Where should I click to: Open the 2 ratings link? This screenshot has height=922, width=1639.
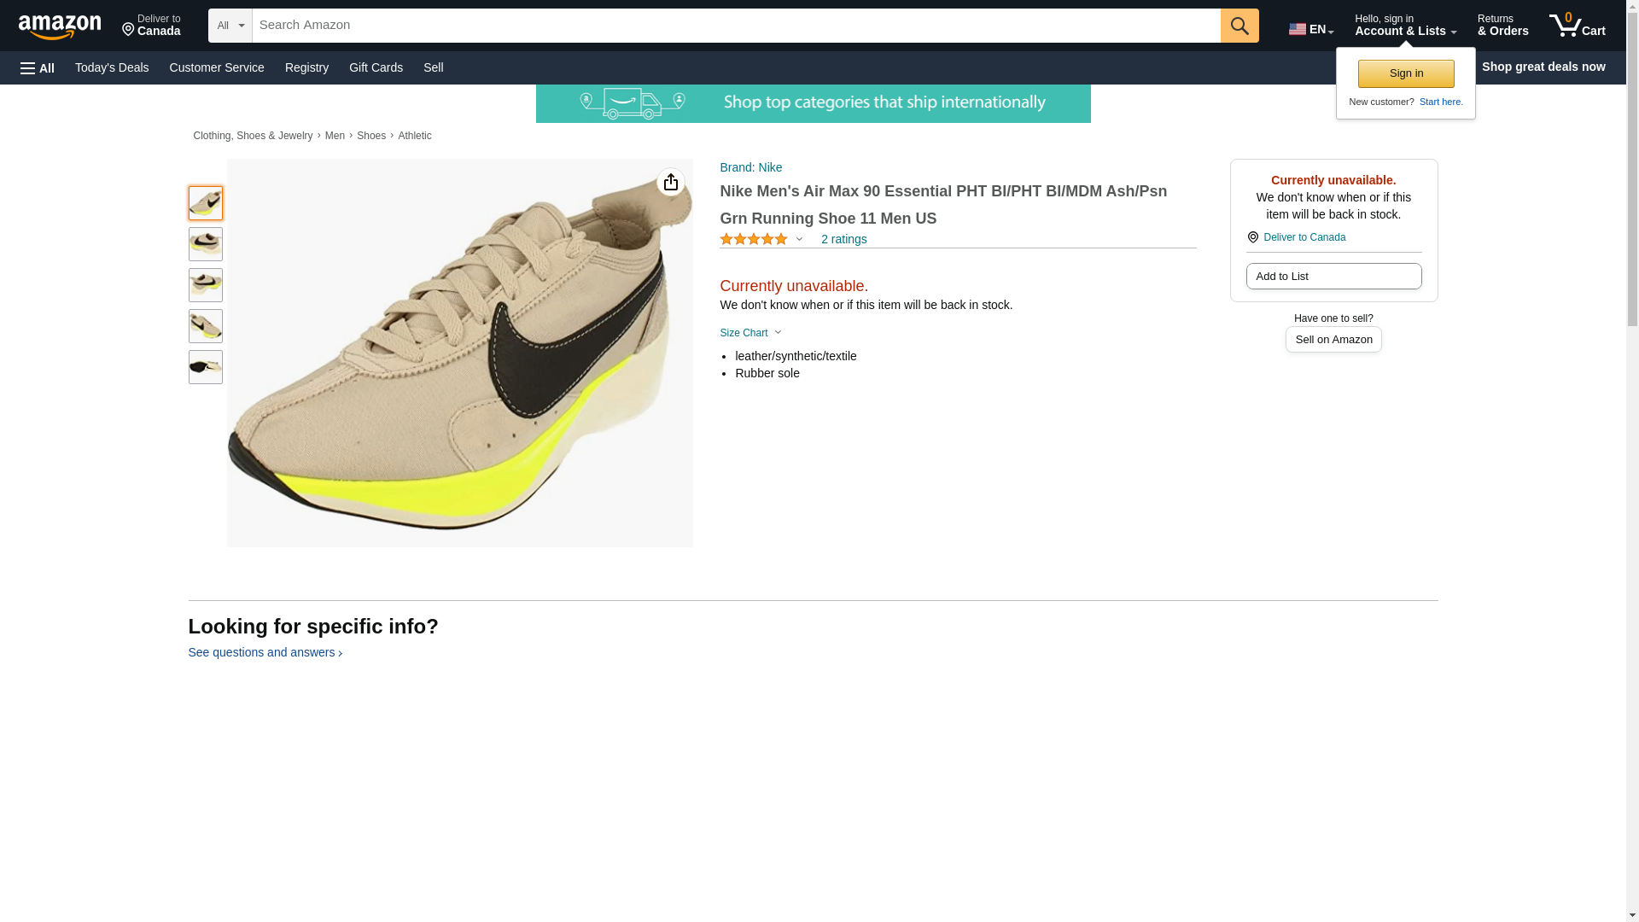click(843, 240)
